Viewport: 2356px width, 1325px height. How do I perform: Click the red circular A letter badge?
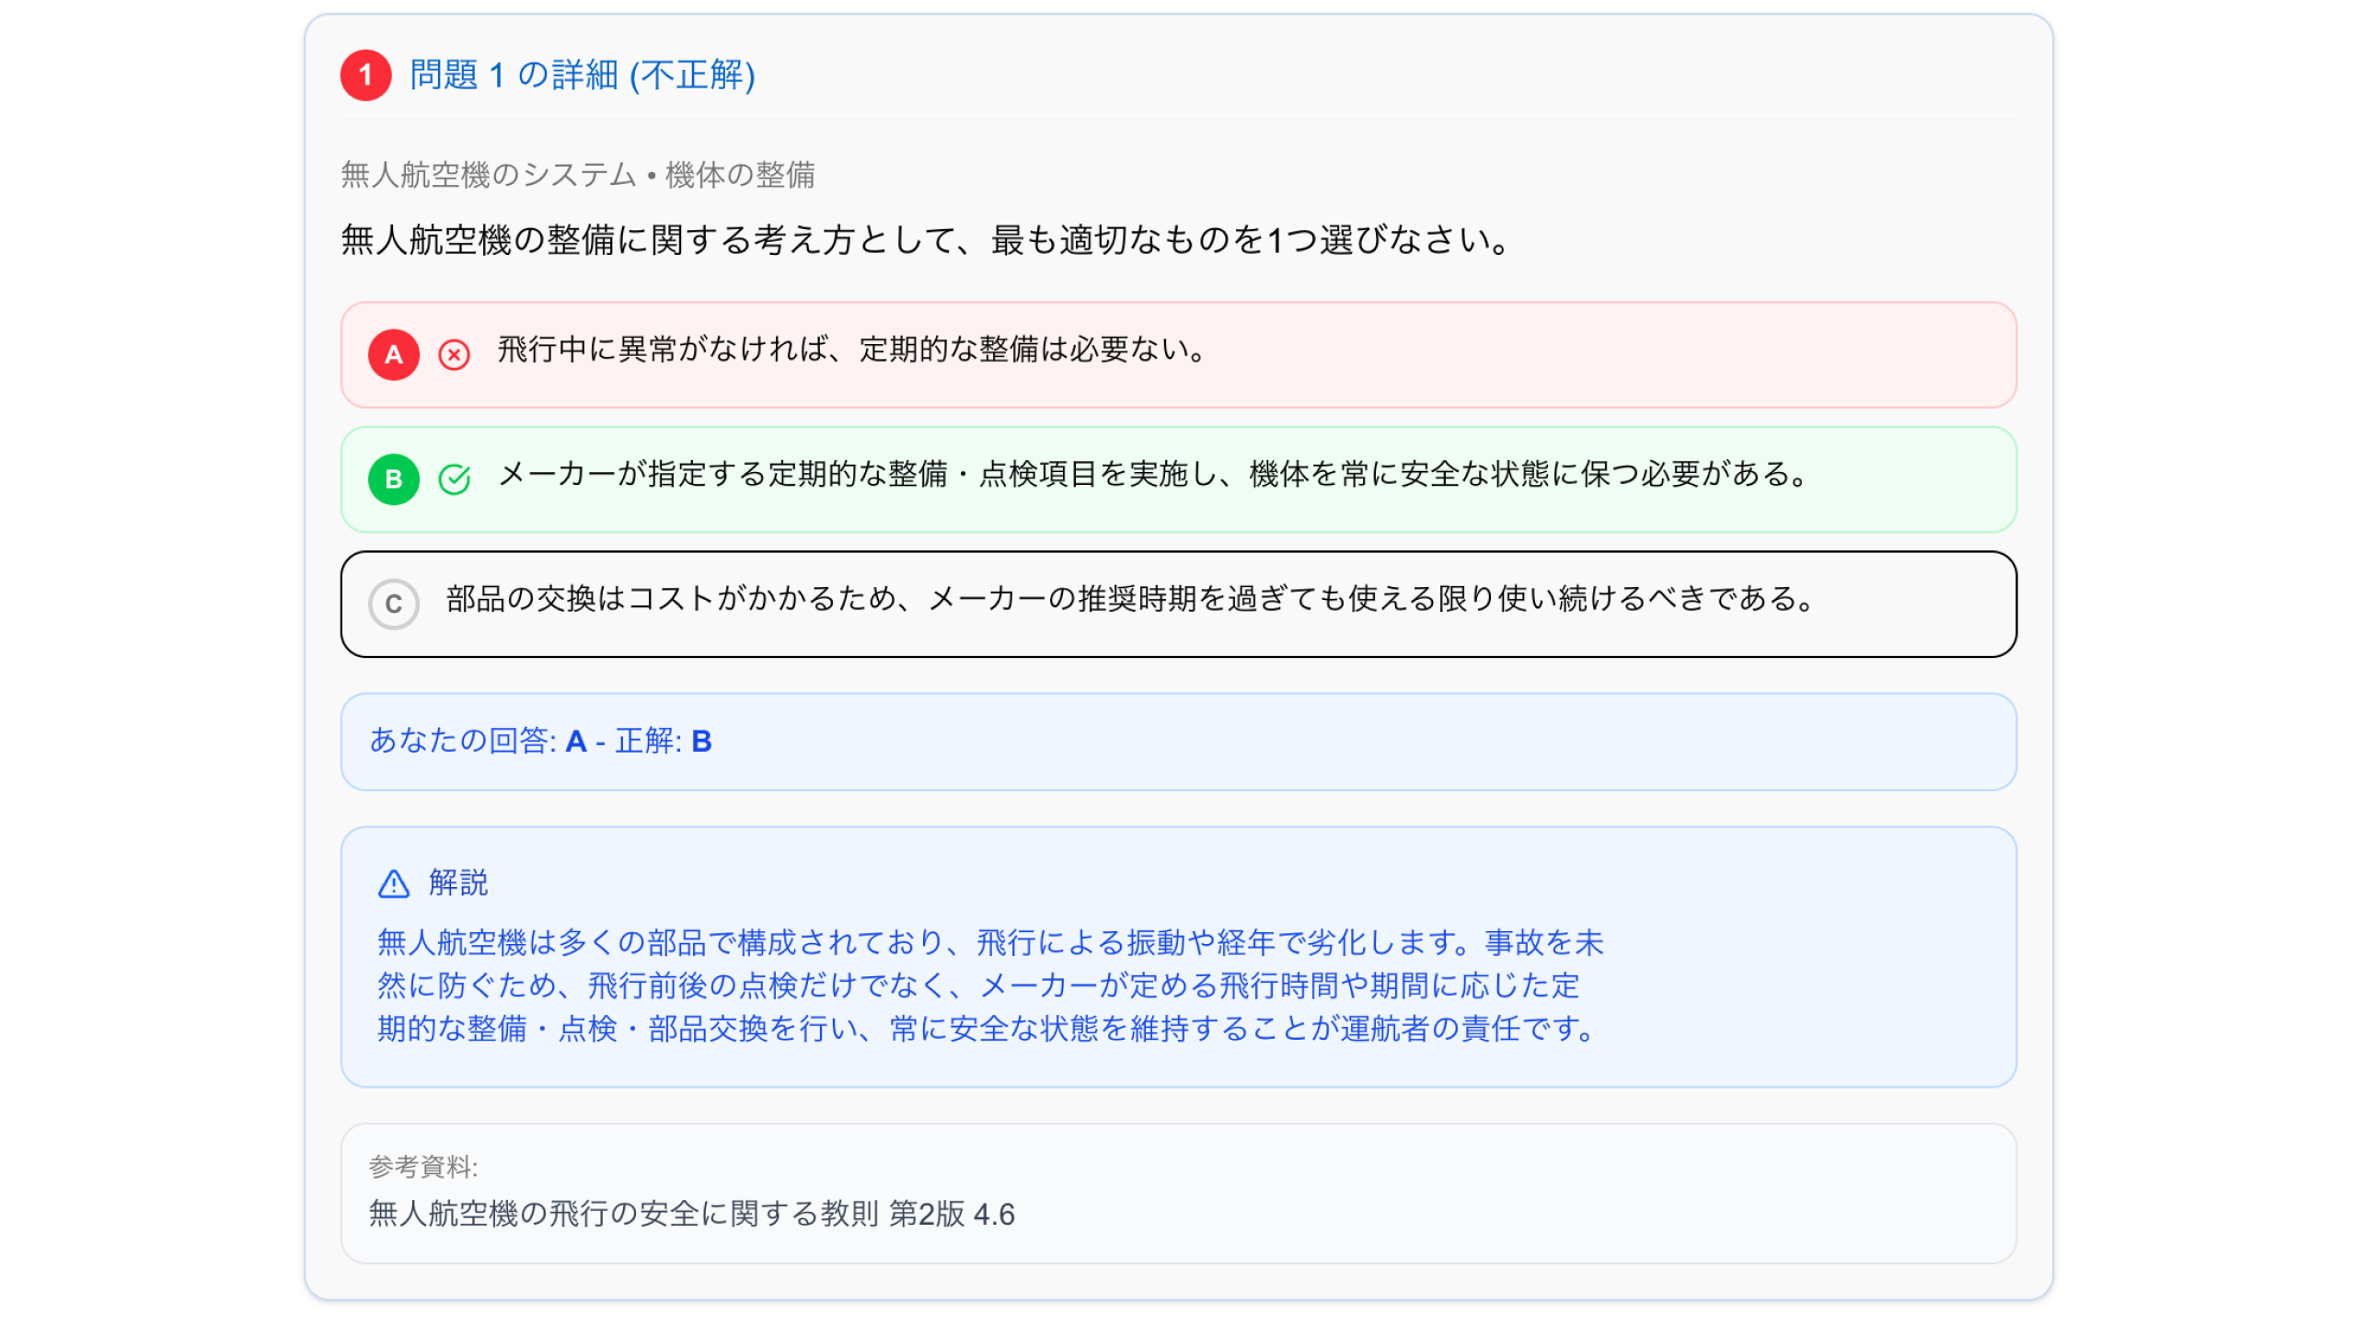[394, 354]
